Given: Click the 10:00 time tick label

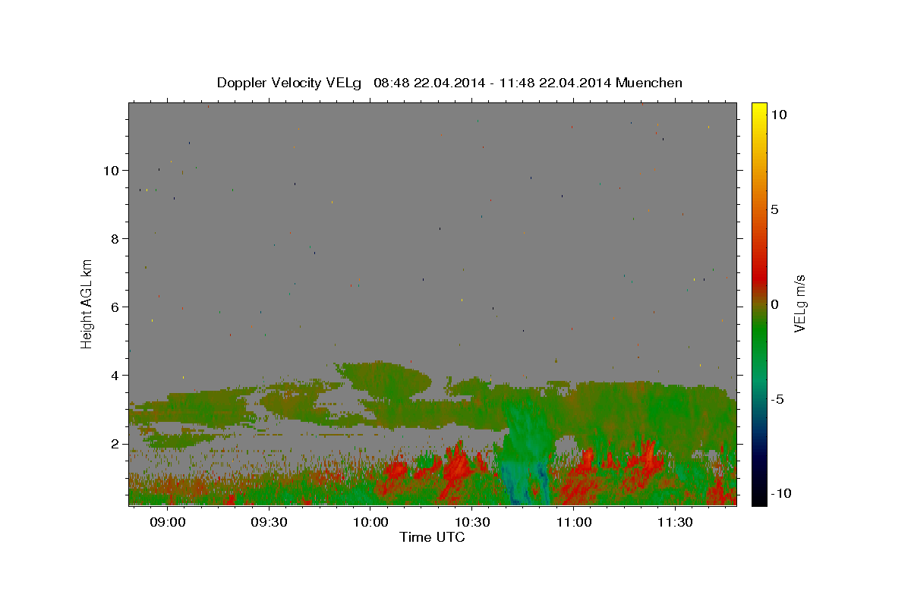Looking at the screenshot, I should pos(370,523).
